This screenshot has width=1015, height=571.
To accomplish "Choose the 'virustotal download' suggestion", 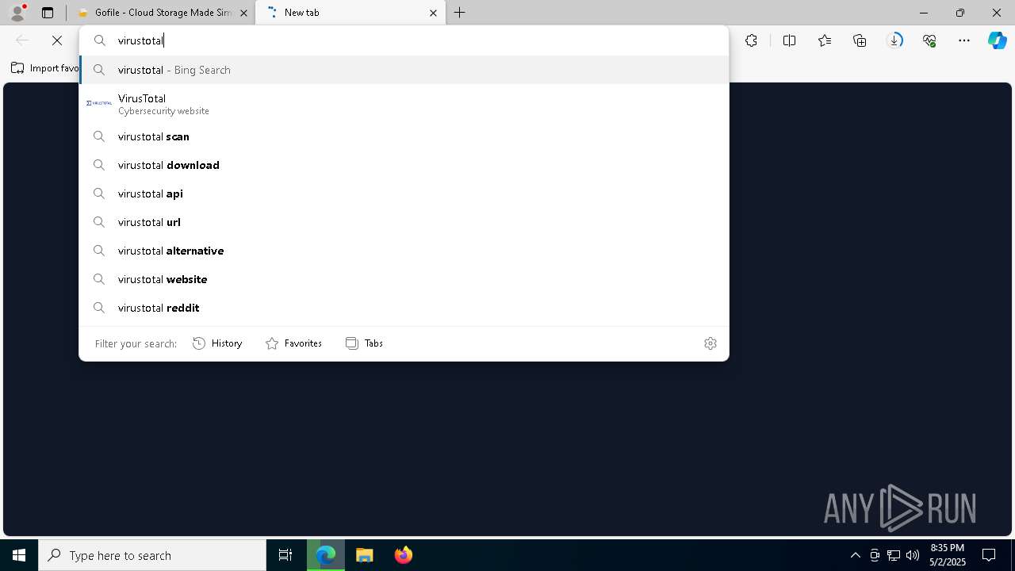I will click(404, 165).
